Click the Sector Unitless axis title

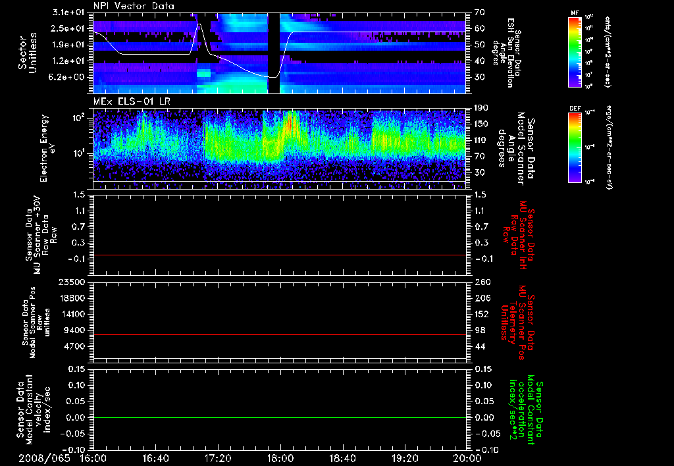coord(28,53)
